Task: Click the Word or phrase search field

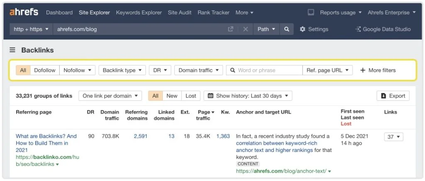Action: (x=264, y=70)
